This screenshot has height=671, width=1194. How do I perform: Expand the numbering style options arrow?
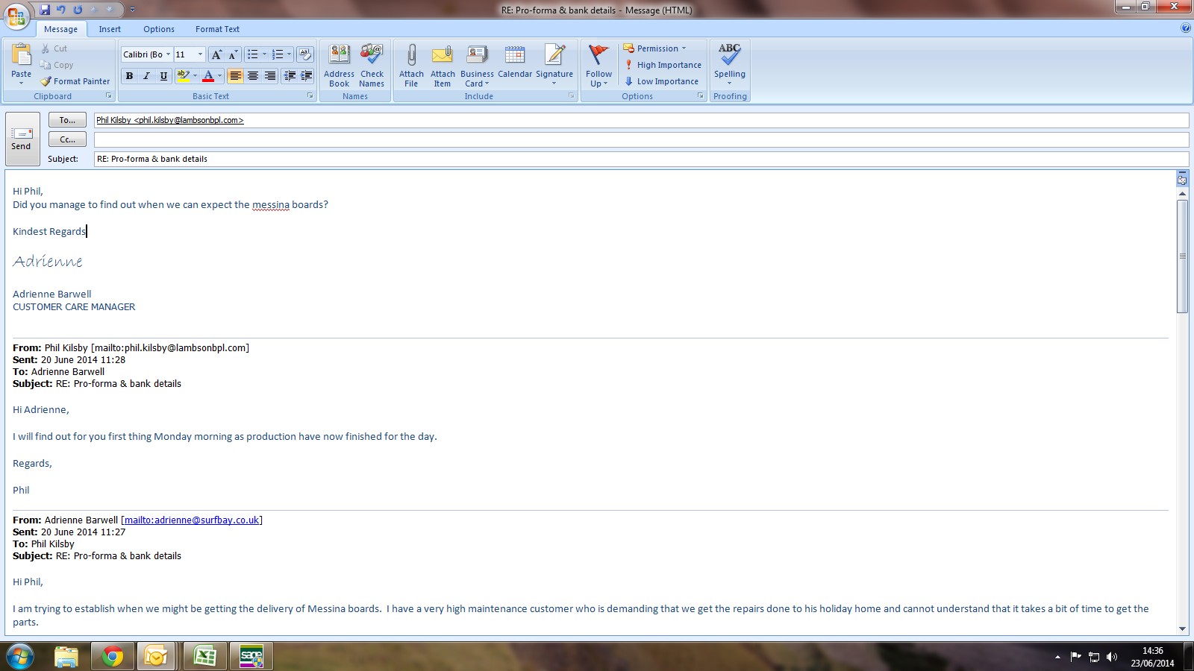(x=289, y=54)
